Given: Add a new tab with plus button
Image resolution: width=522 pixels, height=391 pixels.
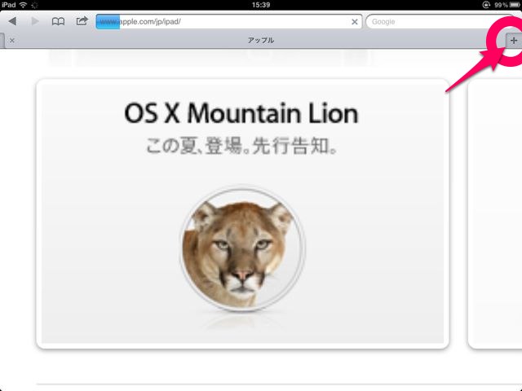Looking at the screenshot, I should tap(514, 41).
